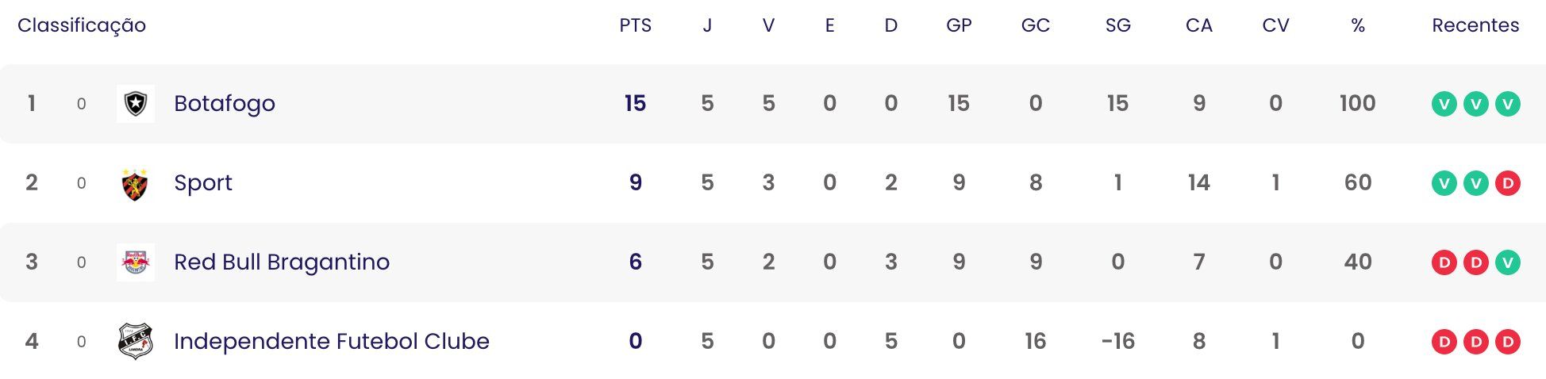Open the Independente Futebol Clube team link

click(332, 342)
